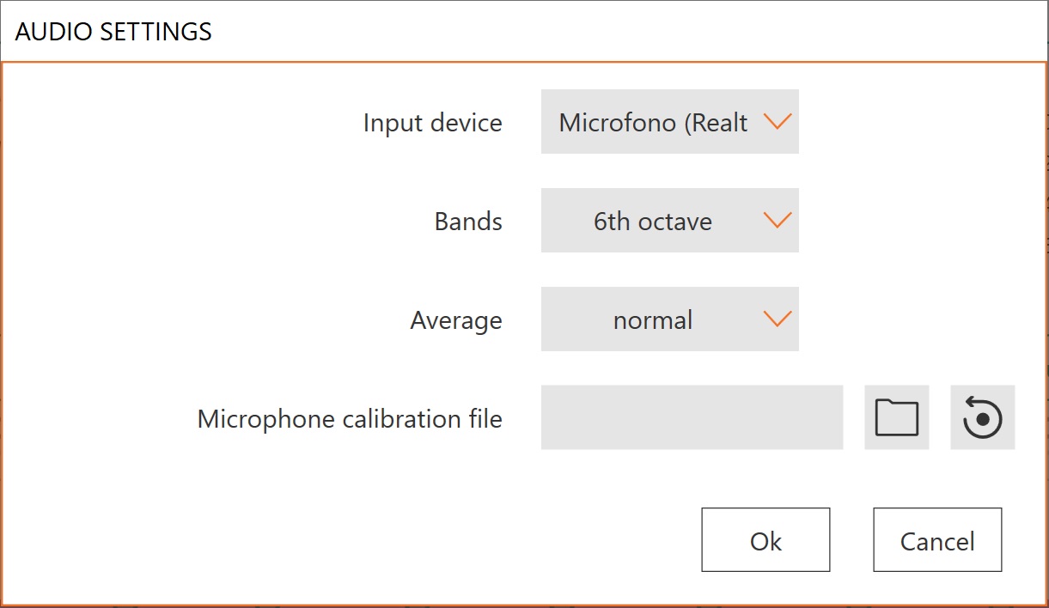Click the 'Microphone calibration file' label
The image size is (1049, 608).
[x=350, y=419]
